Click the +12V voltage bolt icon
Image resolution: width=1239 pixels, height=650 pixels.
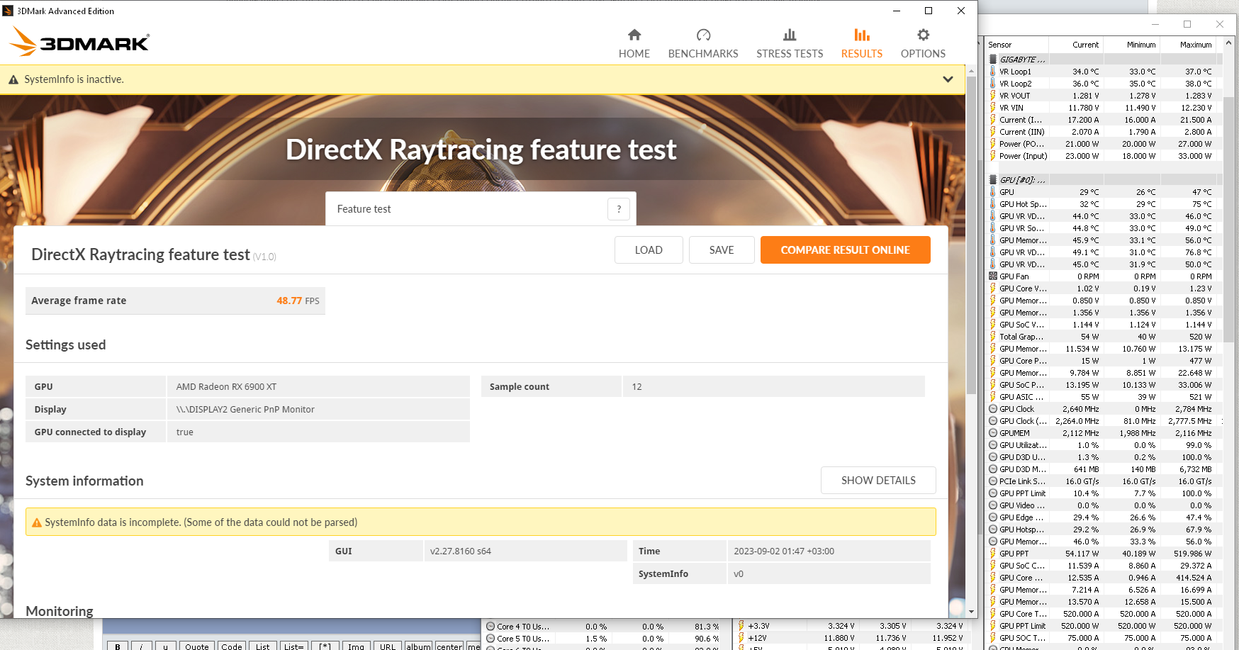pyautogui.click(x=741, y=638)
